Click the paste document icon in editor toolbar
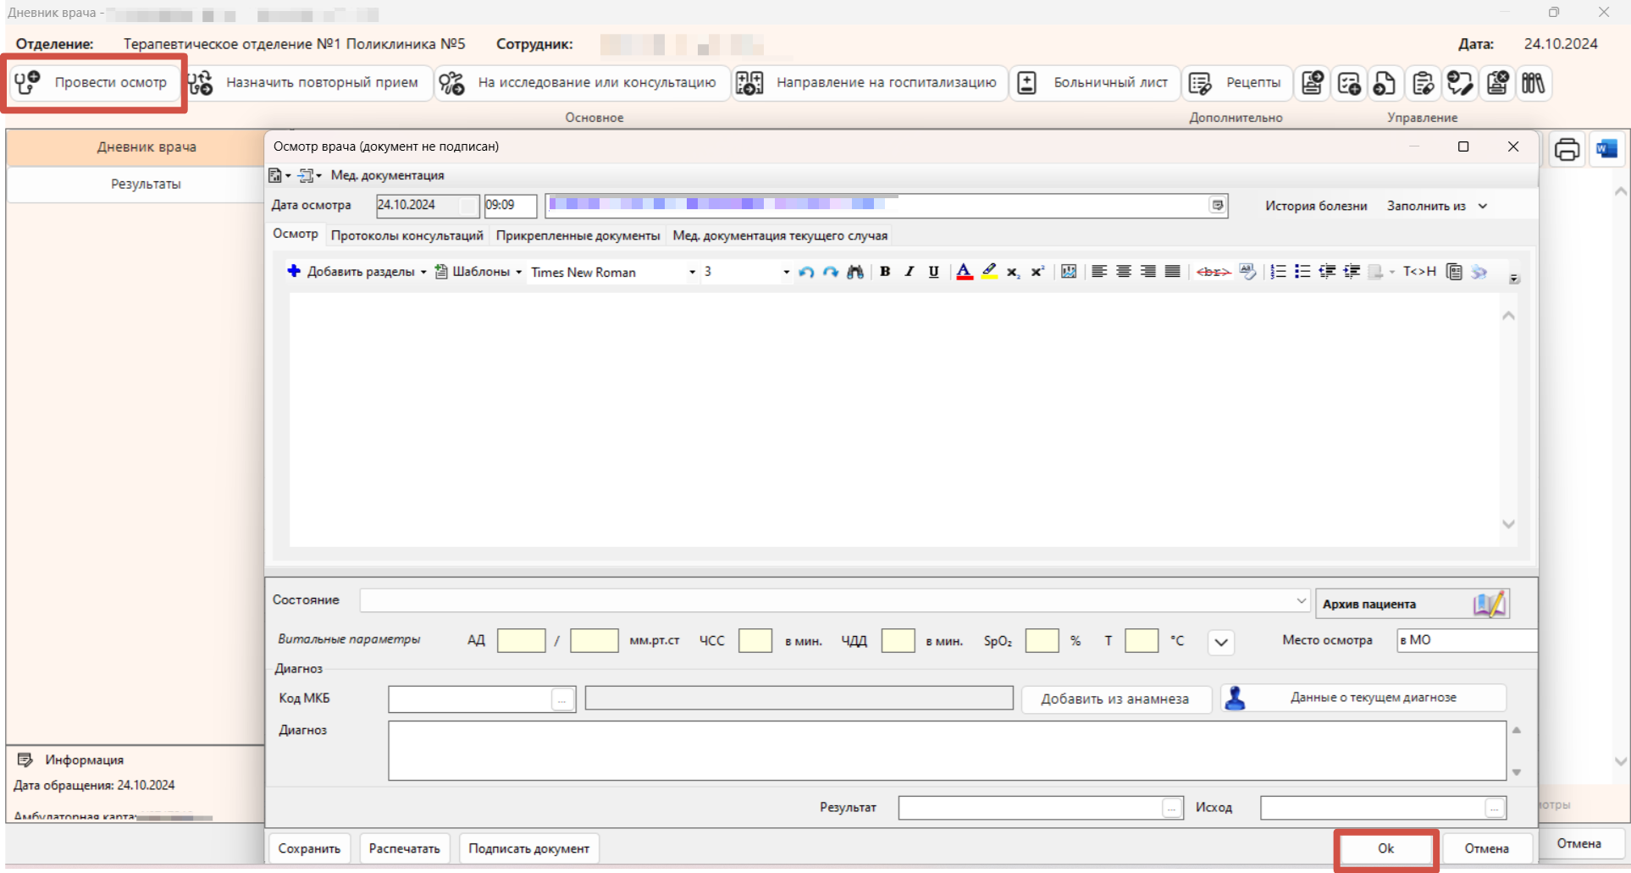Image resolution: width=1631 pixels, height=873 pixels. coord(1455,272)
